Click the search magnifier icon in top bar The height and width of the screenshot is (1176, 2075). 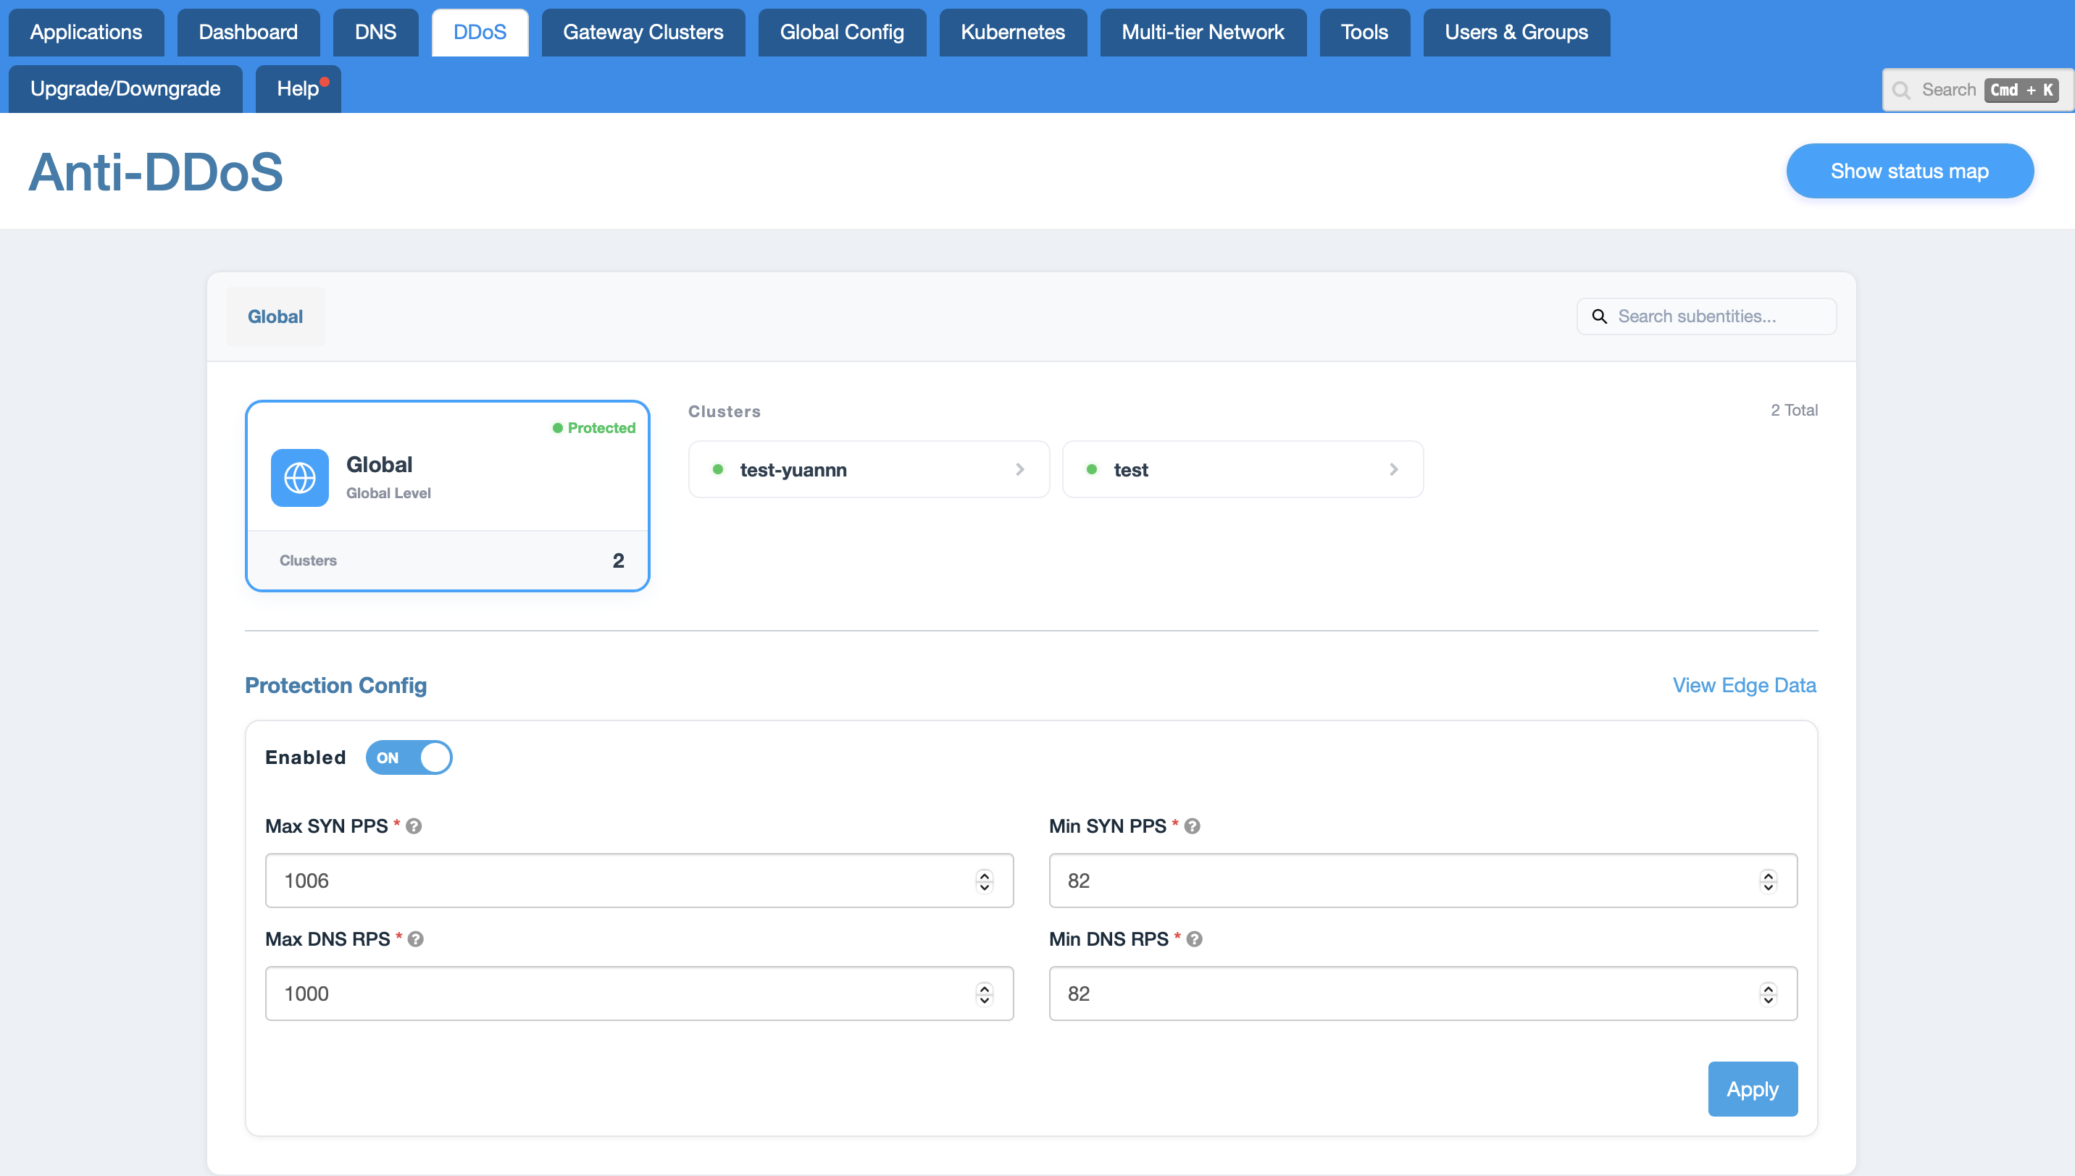(x=1901, y=90)
